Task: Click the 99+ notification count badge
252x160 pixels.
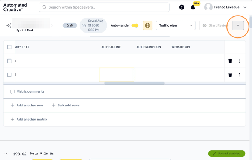Action: point(197,3)
